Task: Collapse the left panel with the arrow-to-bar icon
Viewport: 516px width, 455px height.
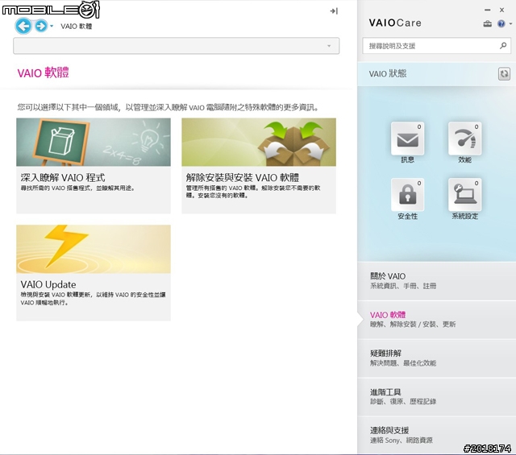Action: [x=334, y=11]
